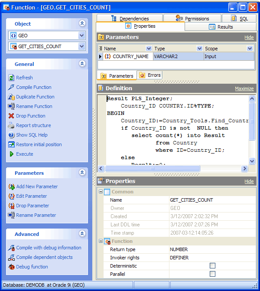Screen dimensions: 260x291
Task: Click the Debug function link
Action: [x=32, y=267]
